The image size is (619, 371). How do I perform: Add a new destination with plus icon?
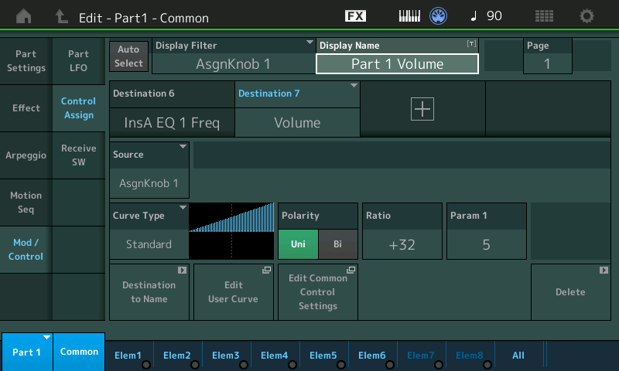pos(422,109)
